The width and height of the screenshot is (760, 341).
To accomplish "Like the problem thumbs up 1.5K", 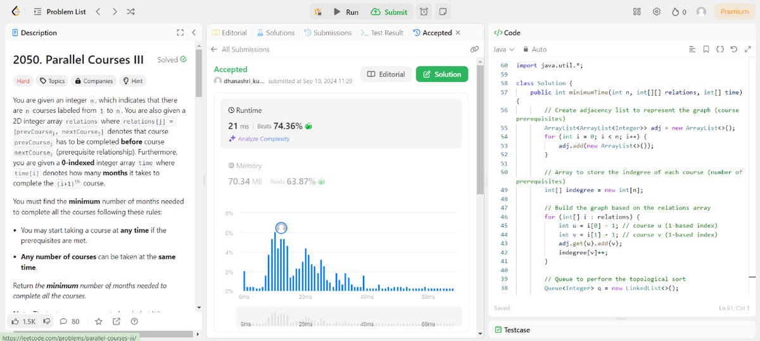I will (23, 321).
